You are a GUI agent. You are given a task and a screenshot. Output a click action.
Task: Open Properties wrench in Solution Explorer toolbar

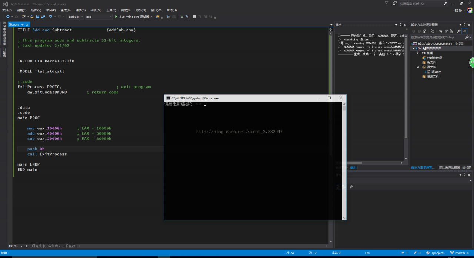[458, 31]
